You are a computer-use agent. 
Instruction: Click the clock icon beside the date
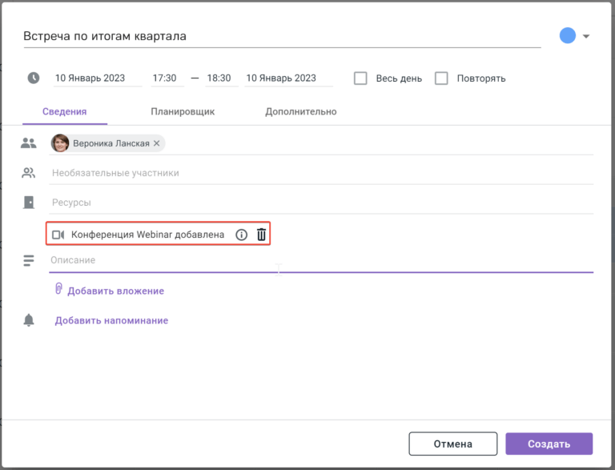pyautogui.click(x=34, y=78)
